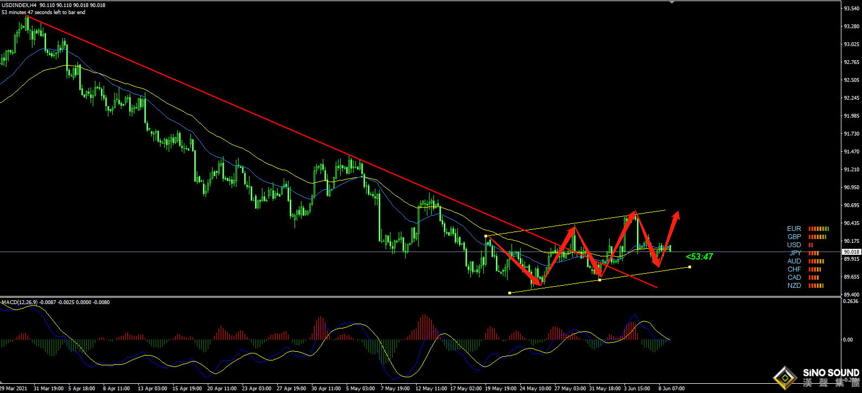
Task: Click the '53 minutes 47 seconds left to bar end' text
Action: tap(43, 12)
